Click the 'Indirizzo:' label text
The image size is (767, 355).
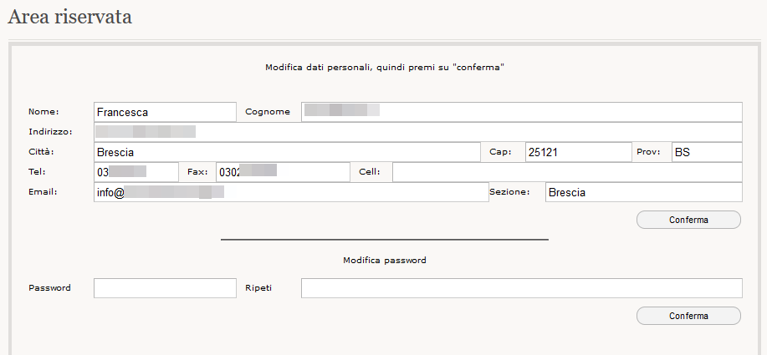pos(50,132)
